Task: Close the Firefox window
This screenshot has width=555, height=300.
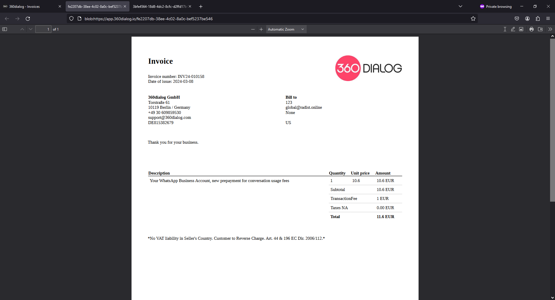Action: 548,6
